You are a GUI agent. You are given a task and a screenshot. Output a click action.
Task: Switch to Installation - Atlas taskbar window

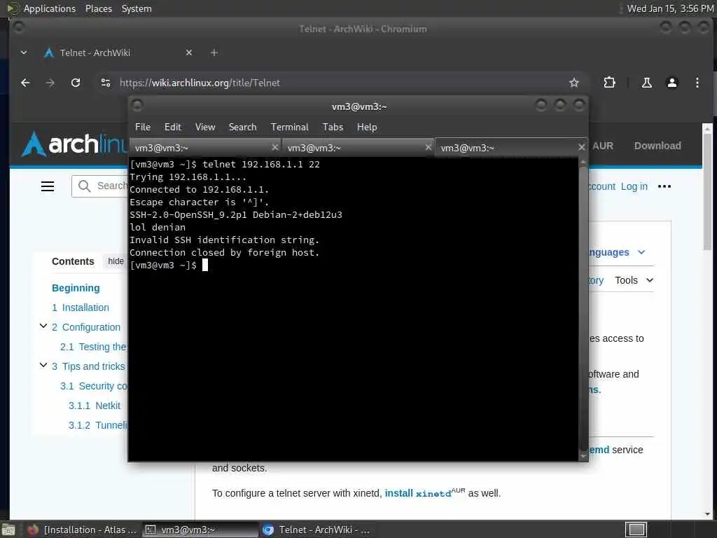pos(81,530)
